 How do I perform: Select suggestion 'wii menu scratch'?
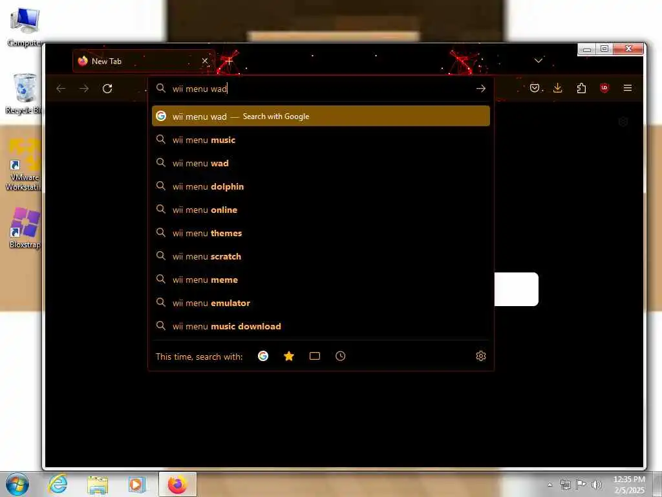click(321, 256)
